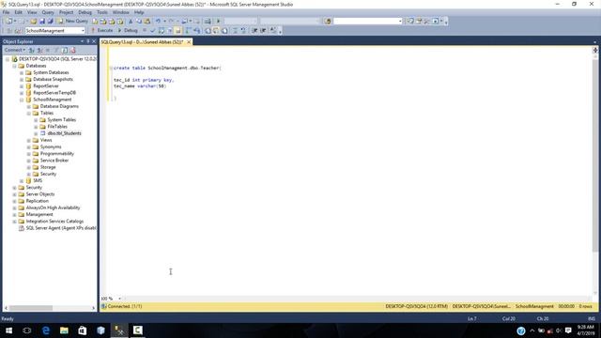
Task: Select Integration Services Catalogs folder
Action: point(54,222)
